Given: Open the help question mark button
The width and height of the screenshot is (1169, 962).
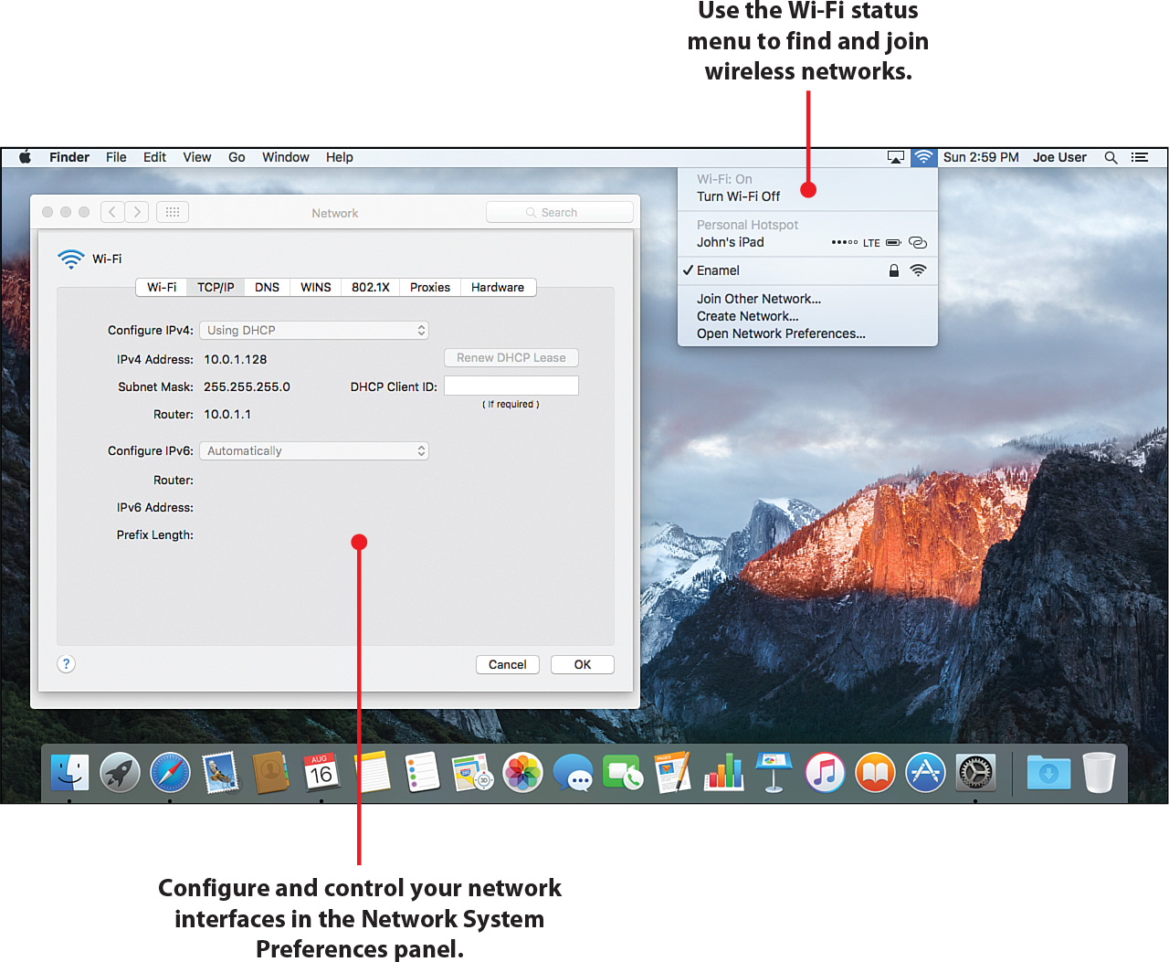Looking at the screenshot, I should point(66,664).
